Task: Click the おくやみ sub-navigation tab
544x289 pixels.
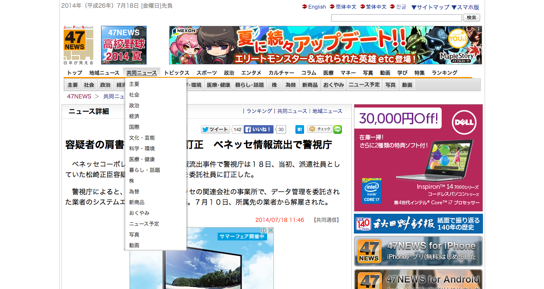Action: coord(334,85)
